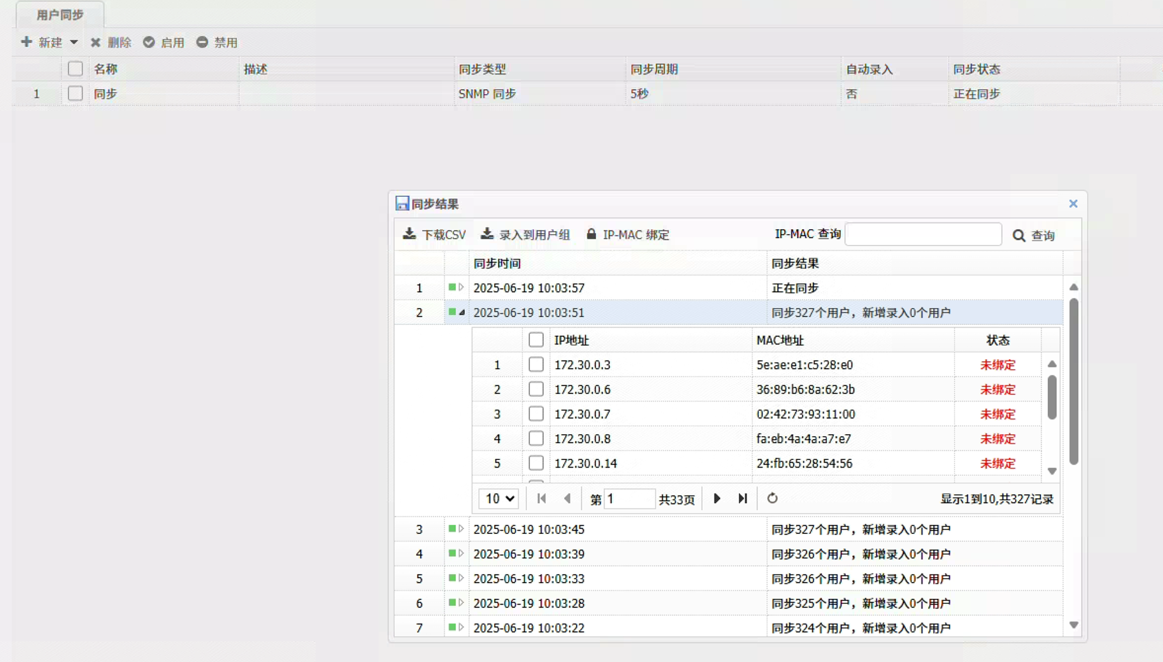The image size is (1163, 662).
Task: Click the 查询 magnifier search icon
Action: [x=1018, y=235]
